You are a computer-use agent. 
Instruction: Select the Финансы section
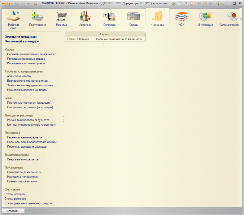coord(158,19)
